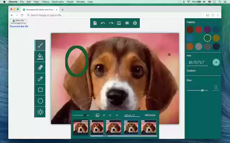Viewport: 230px width, 143px height.
Task: Click the address bar search field
Action: pos(115,15)
